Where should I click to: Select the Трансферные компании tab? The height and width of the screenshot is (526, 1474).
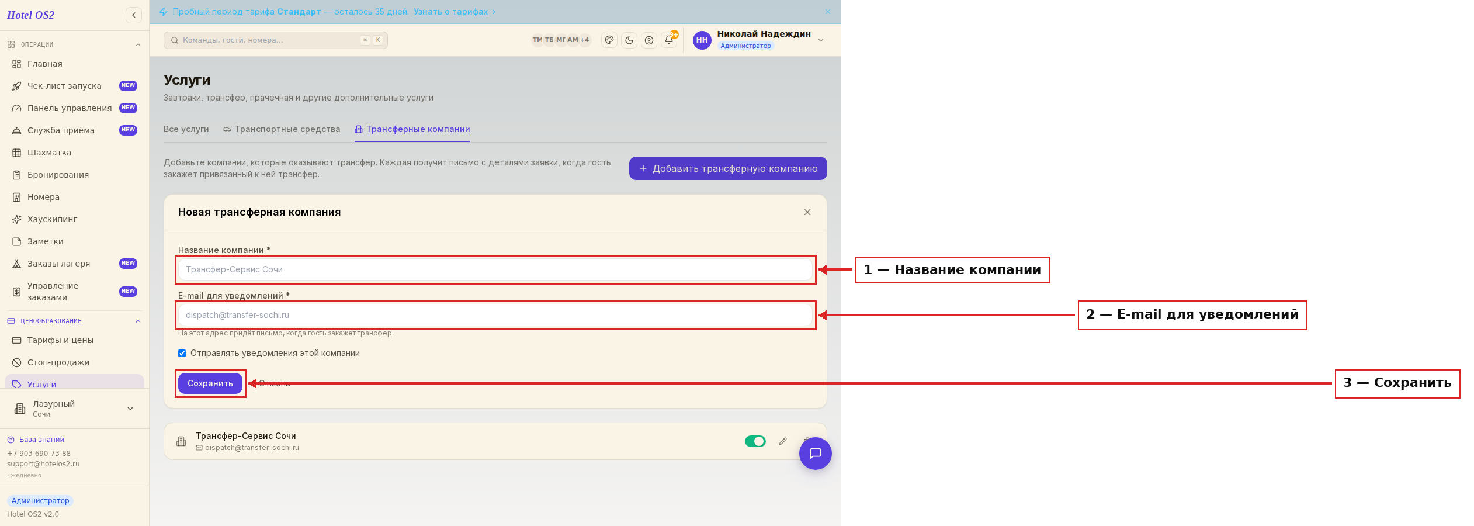[412, 129]
